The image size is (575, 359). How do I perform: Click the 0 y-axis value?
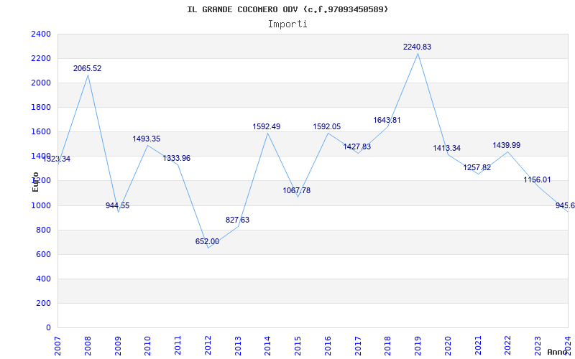(49, 328)
